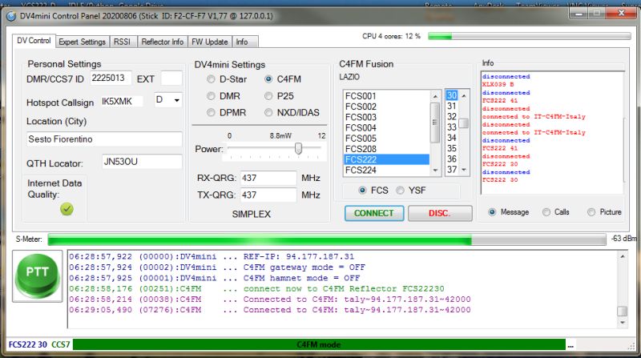Screen dimensions: 641x358
Task: Select highlighted FCS222 reflector entry
Action: [386, 159]
